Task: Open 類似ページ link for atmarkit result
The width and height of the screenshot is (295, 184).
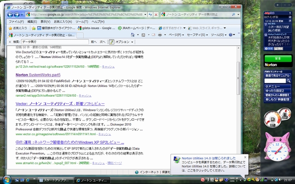Action: click(x=115, y=163)
